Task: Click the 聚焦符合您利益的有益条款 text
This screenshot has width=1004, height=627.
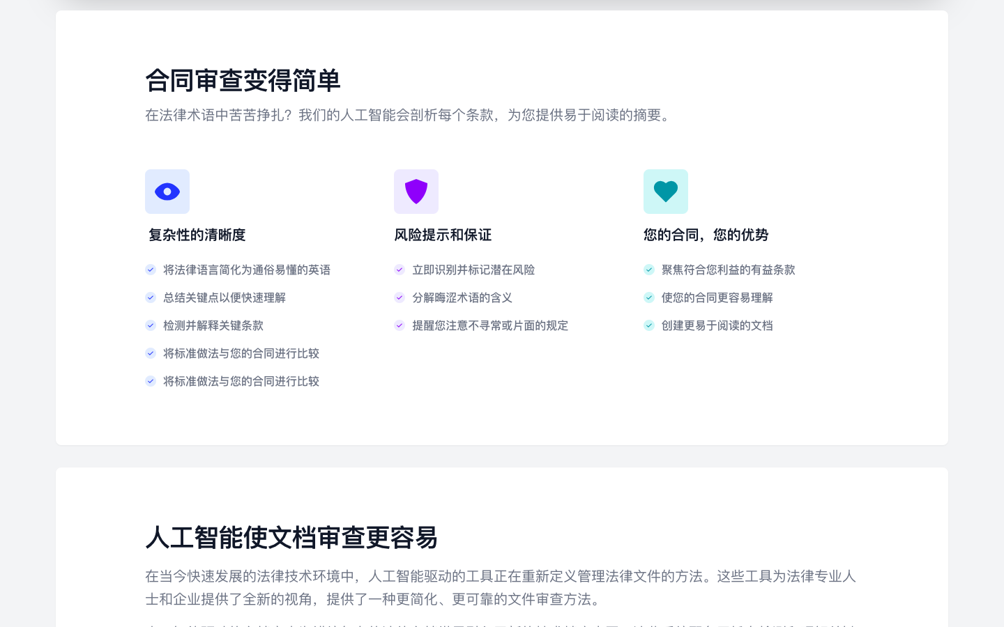Action: point(728,270)
